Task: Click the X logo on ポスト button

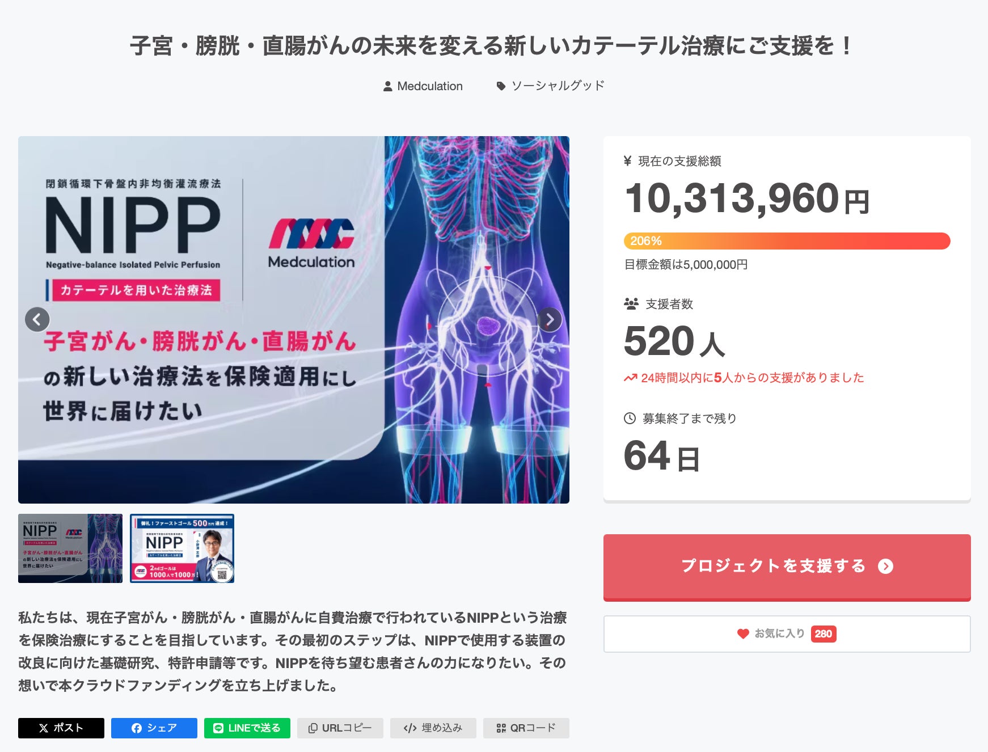Action: (44, 728)
